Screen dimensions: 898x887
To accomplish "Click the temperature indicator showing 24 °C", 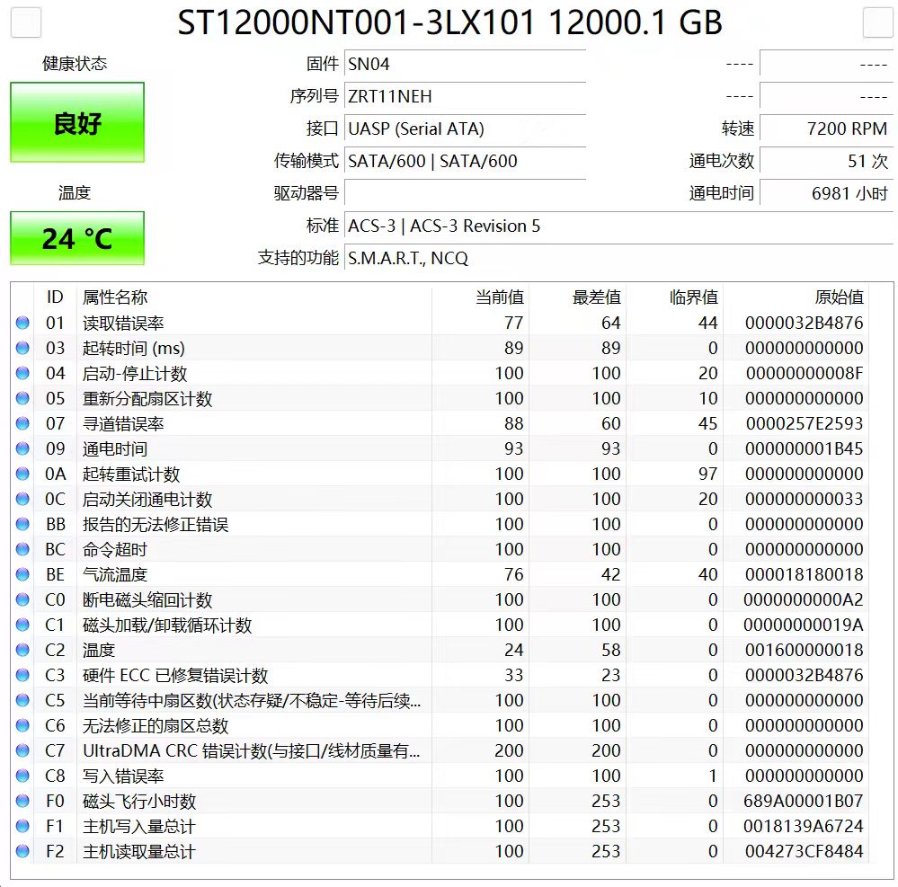I will [76, 238].
